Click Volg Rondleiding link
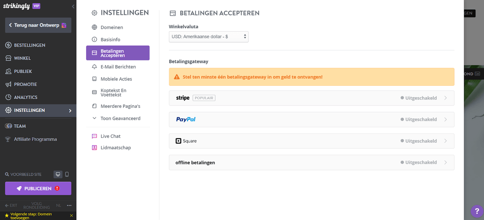The image size is (484, 220). [x=36, y=205]
